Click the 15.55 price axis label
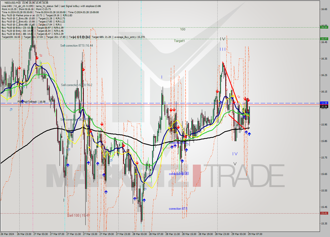330x237 pixels. [324, 191]
